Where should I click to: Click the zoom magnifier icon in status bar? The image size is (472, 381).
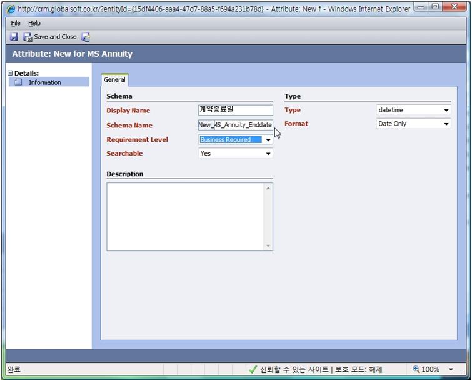(x=416, y=369)
